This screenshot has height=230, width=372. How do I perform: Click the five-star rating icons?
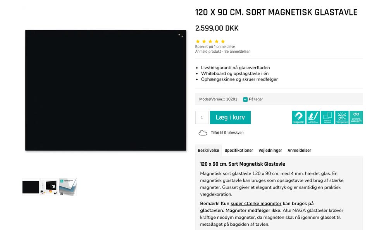[210, 41]
